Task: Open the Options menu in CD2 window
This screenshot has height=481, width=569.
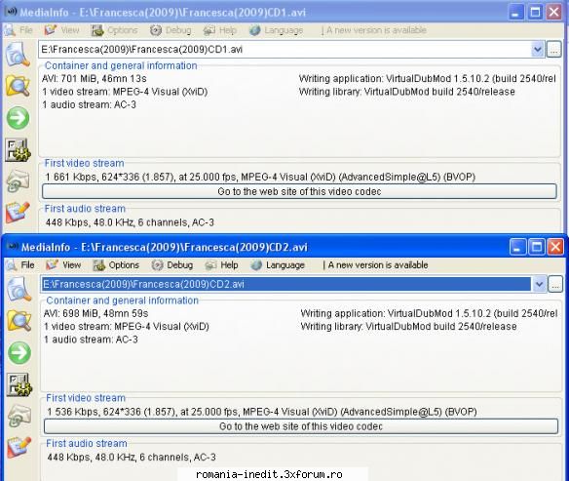Action: tap(116, 265)
